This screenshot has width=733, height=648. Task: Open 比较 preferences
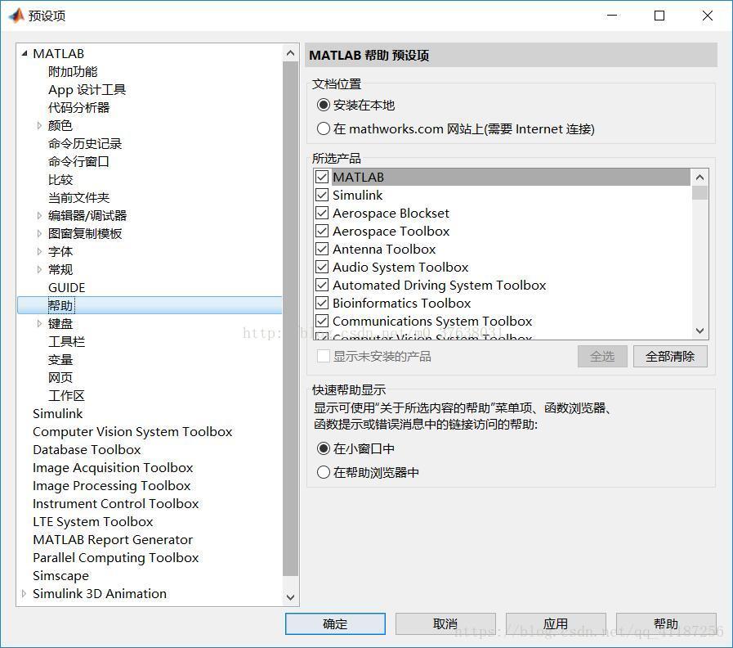point(60,179)
